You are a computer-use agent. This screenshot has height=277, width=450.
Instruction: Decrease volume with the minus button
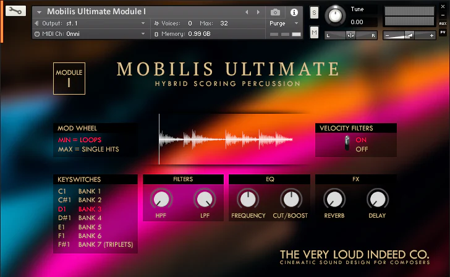pyautogui.click(x=388, y=36)
